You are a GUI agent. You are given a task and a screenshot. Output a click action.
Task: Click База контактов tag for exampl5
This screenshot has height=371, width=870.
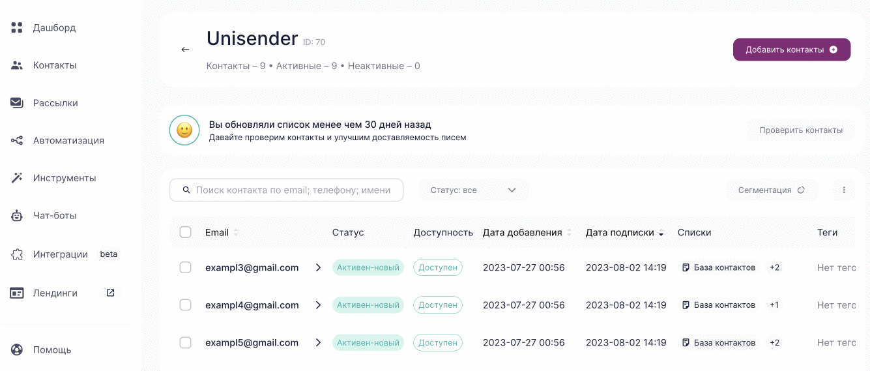(x=719, y=342)
